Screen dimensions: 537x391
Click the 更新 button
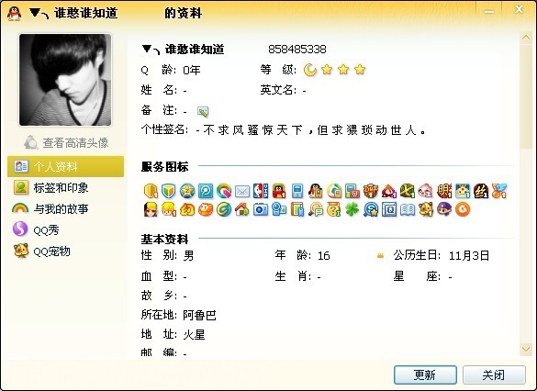[x=425, y=374]
